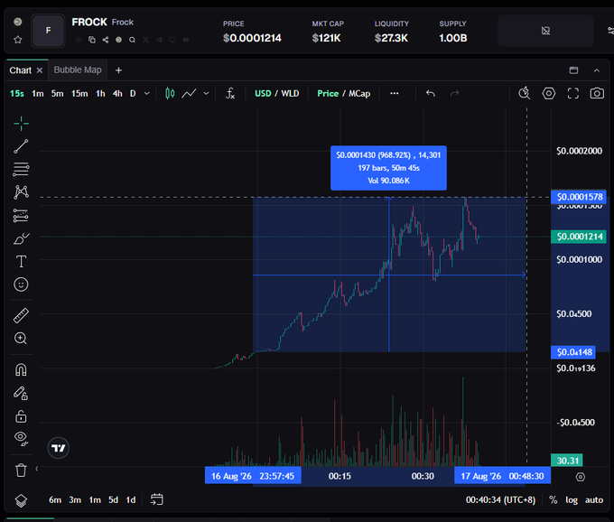
Task: Toggle auto scale mode
Action: tap(594, 499)
